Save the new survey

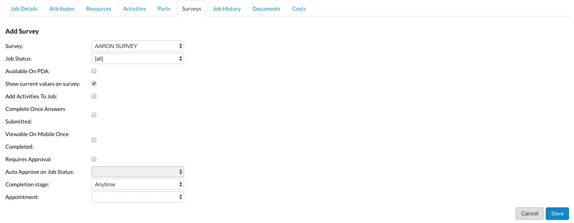(x=557, y=213)
